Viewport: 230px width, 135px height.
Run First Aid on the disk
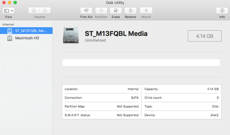tap(86, 11)
